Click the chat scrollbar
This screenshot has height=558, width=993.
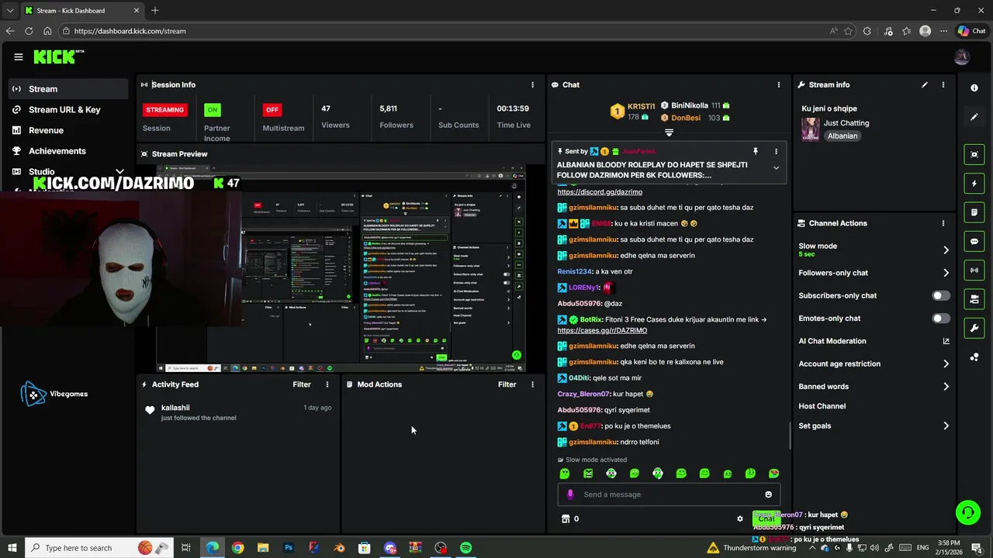coord(791,436)
